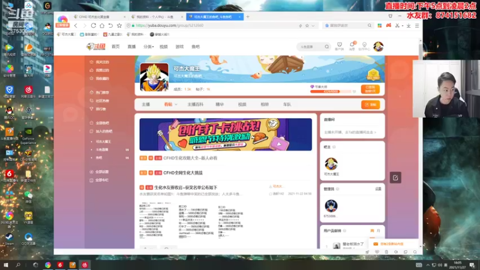
Task: Open 鱼吧 in Douyu navigation
Action: coord(196,47)
